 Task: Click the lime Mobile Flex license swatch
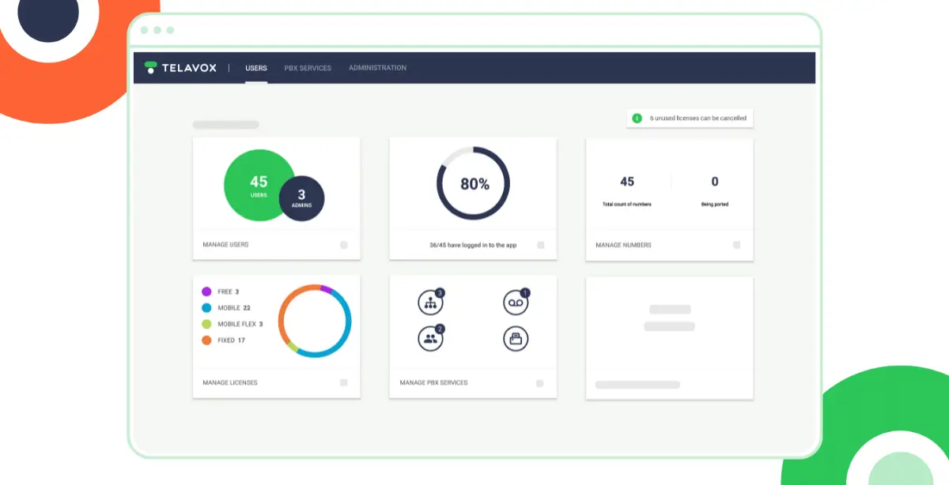(206, 324)
